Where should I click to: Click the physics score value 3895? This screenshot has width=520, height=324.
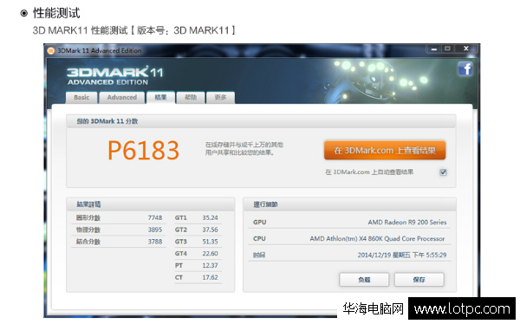coord(155,230)
